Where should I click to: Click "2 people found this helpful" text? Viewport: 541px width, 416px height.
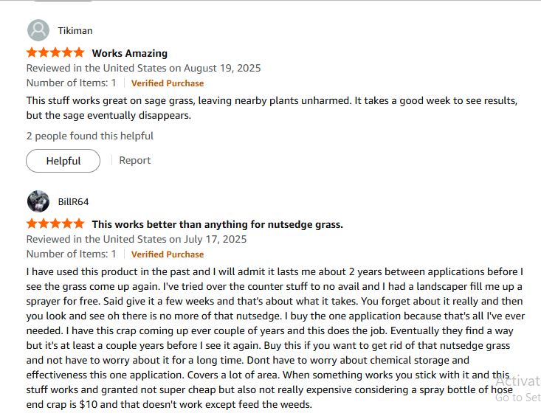(90, 136)
